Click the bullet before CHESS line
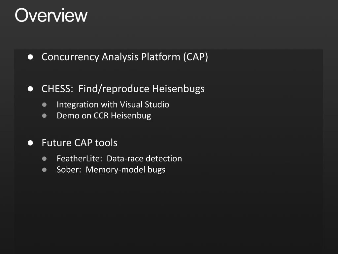 (30, 89)
